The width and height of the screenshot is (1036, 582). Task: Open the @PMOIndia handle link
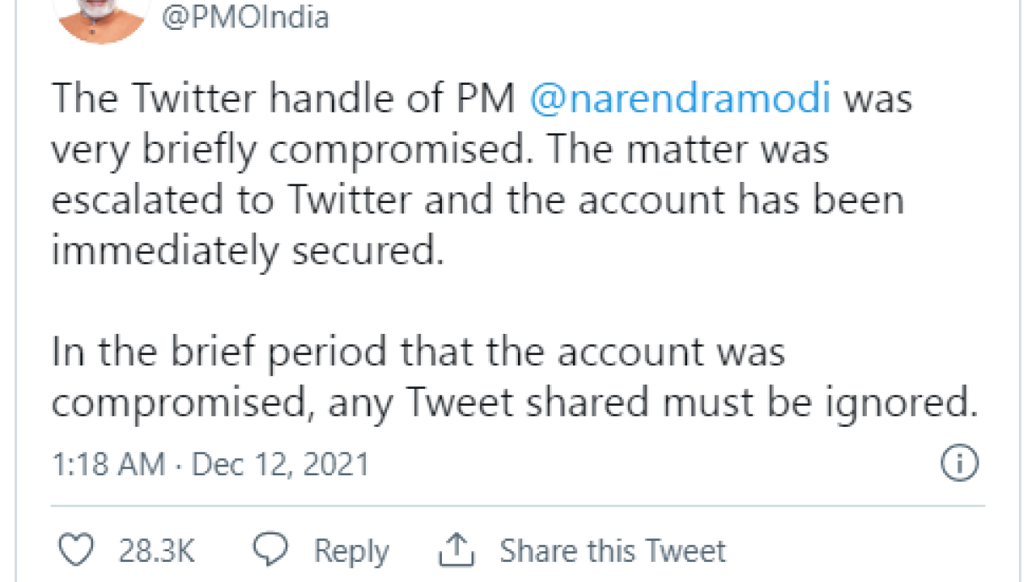[245, 18]
